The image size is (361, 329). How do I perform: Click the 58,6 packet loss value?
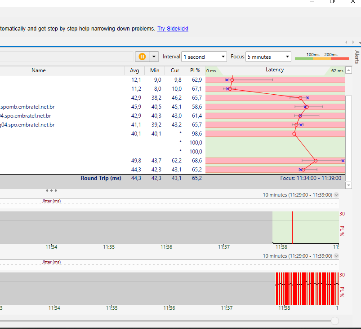tap(197, 107)
